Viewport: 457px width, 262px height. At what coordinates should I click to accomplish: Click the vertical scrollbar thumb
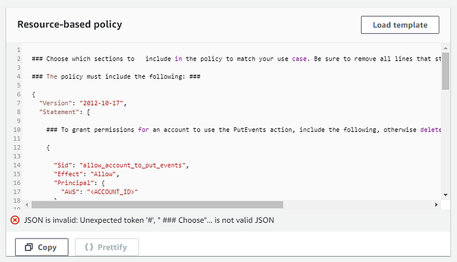[x=445, y=71]
